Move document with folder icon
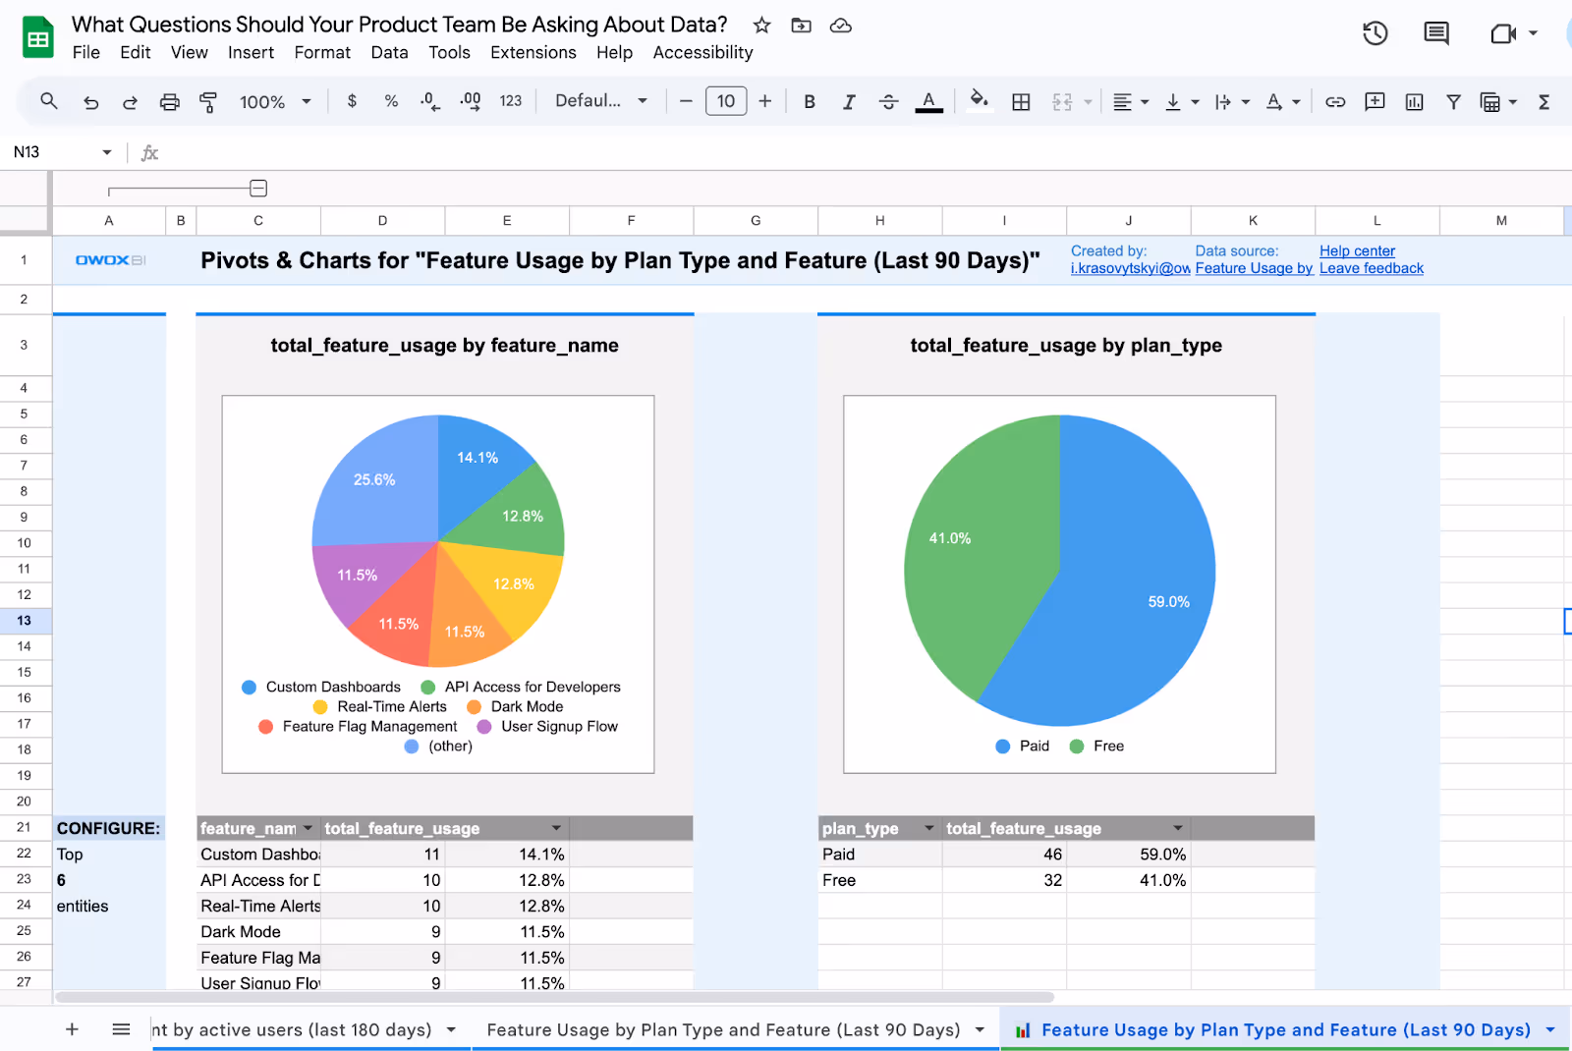 pos(802,26)
